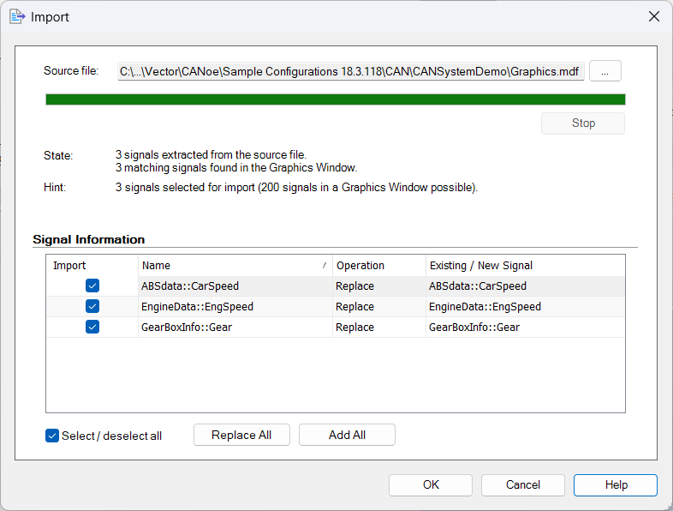Click the Import column header
This screenshot has width=673, height=511.
coord(92,266)
